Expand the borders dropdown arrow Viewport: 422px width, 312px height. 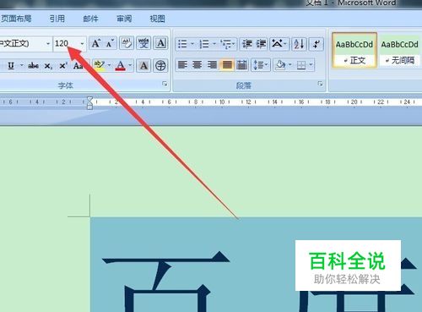point(311,65)
